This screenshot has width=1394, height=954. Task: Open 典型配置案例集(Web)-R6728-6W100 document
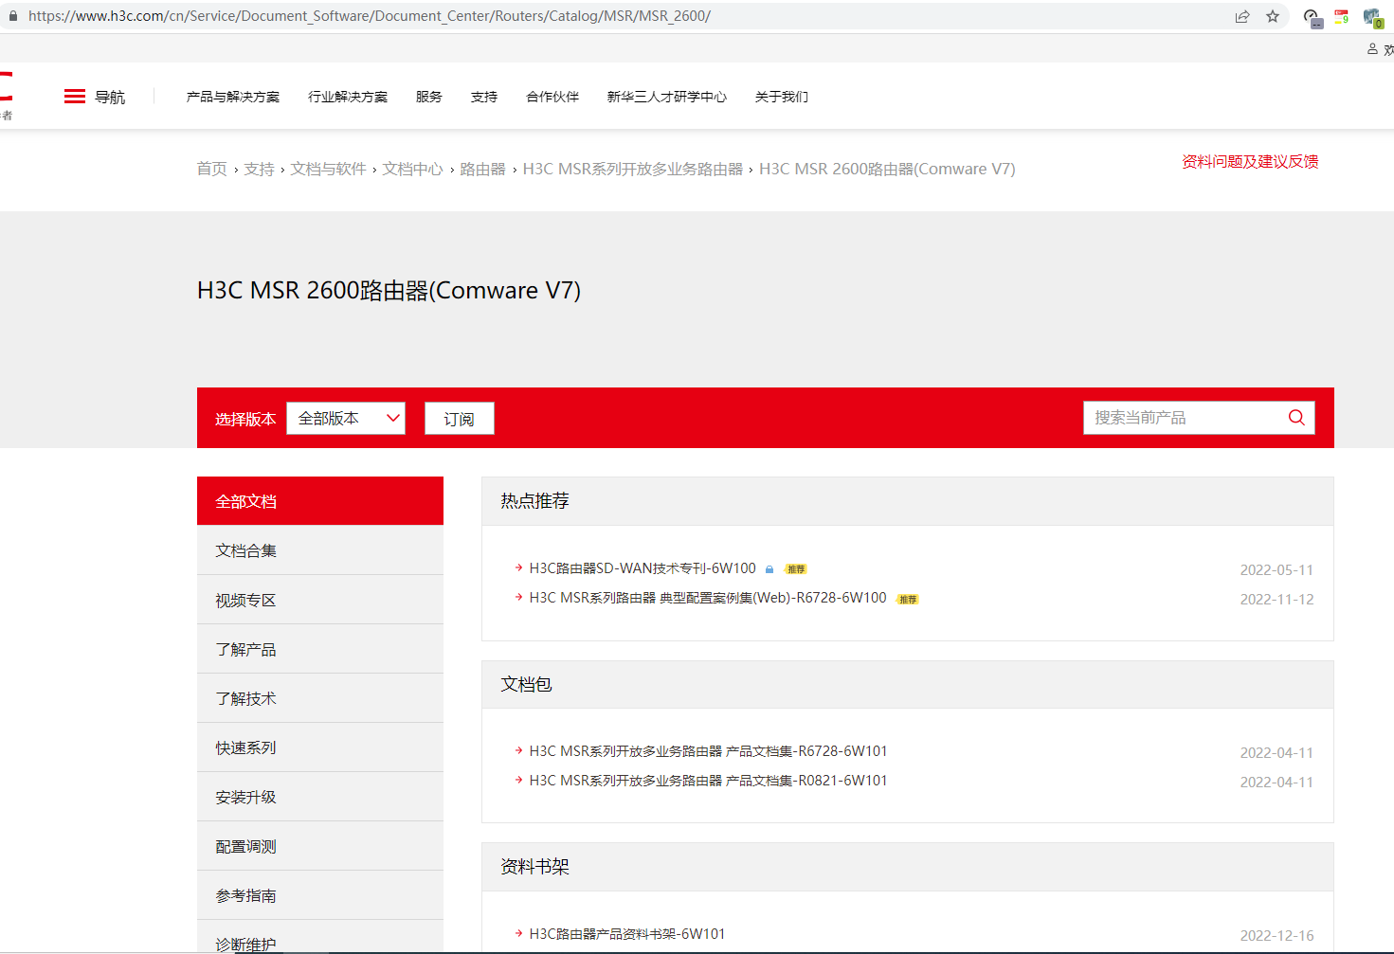pos(708,598)
